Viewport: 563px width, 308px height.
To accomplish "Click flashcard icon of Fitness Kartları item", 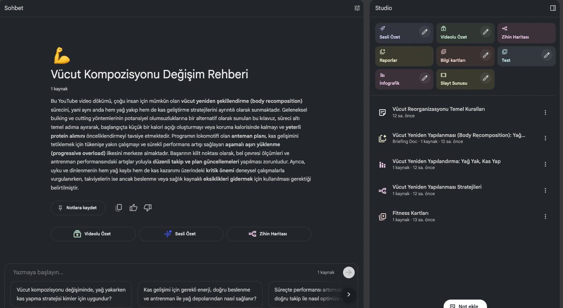I will tap(382, 217).
